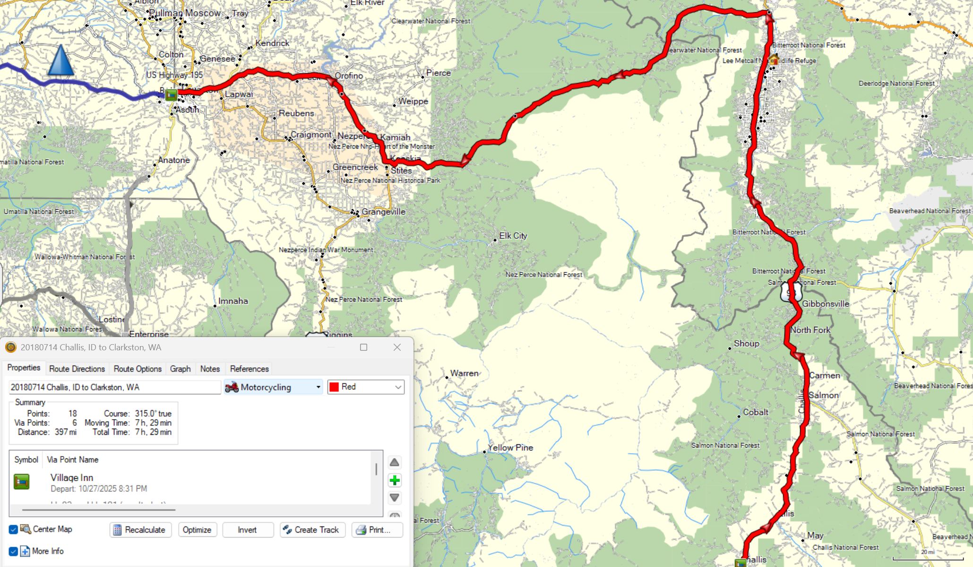
Task: Switch to the Graph tab
Action: (x=180, y=369)
